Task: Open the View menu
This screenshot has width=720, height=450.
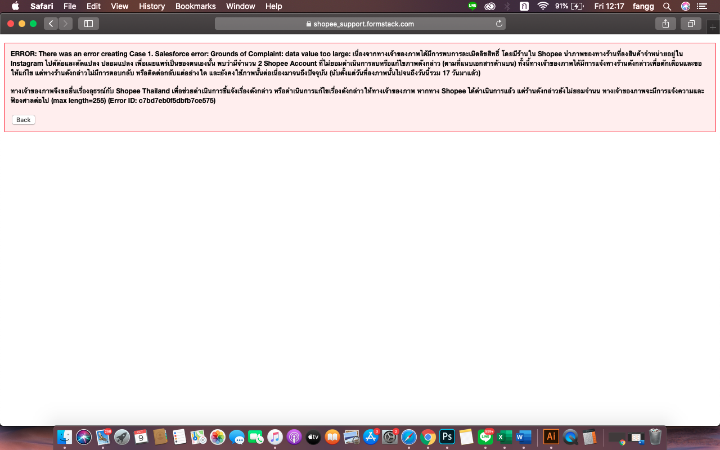Action: tap(120, 6)
